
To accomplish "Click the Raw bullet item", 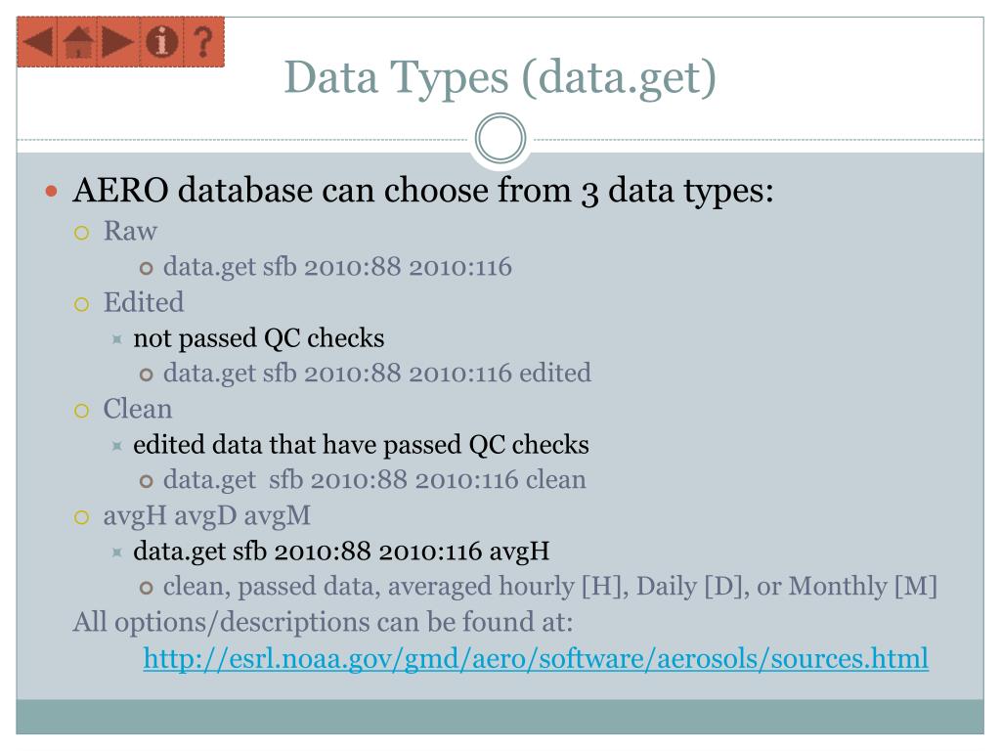I will [130, 231].
